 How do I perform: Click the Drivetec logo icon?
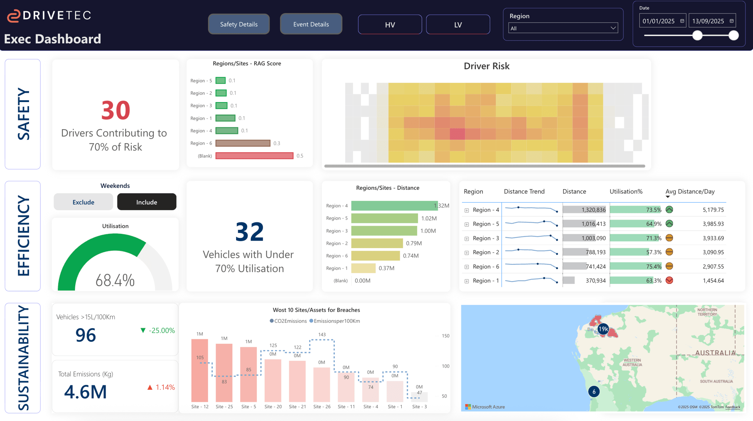click(14, 16)
